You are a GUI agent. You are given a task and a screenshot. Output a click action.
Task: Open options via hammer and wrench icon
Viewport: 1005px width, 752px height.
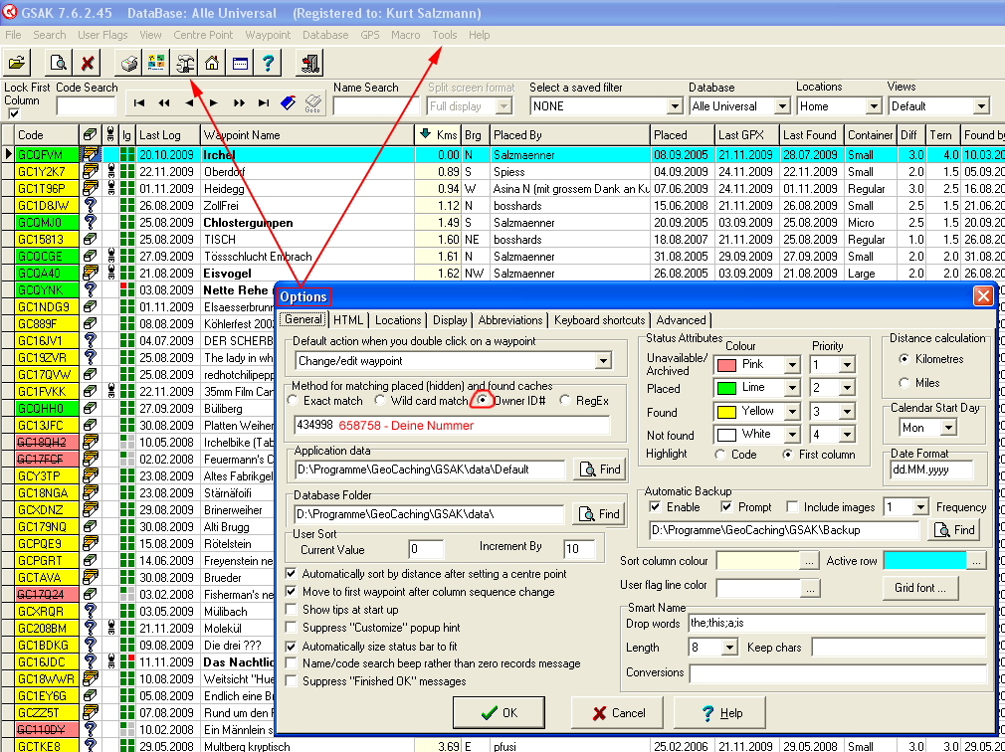pos(185,63)
